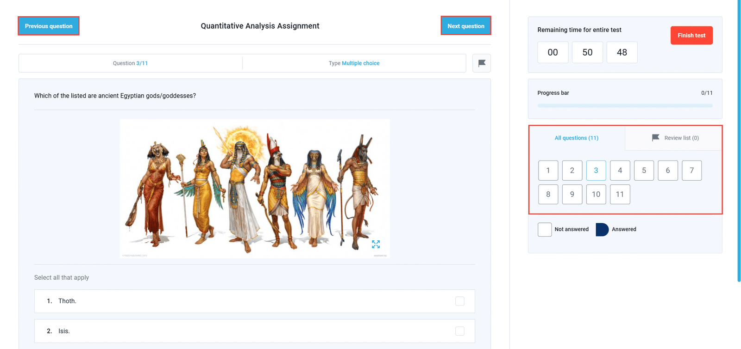Open question 8 from the grid
The image size is (741, 349).
[x=548, y=194]
